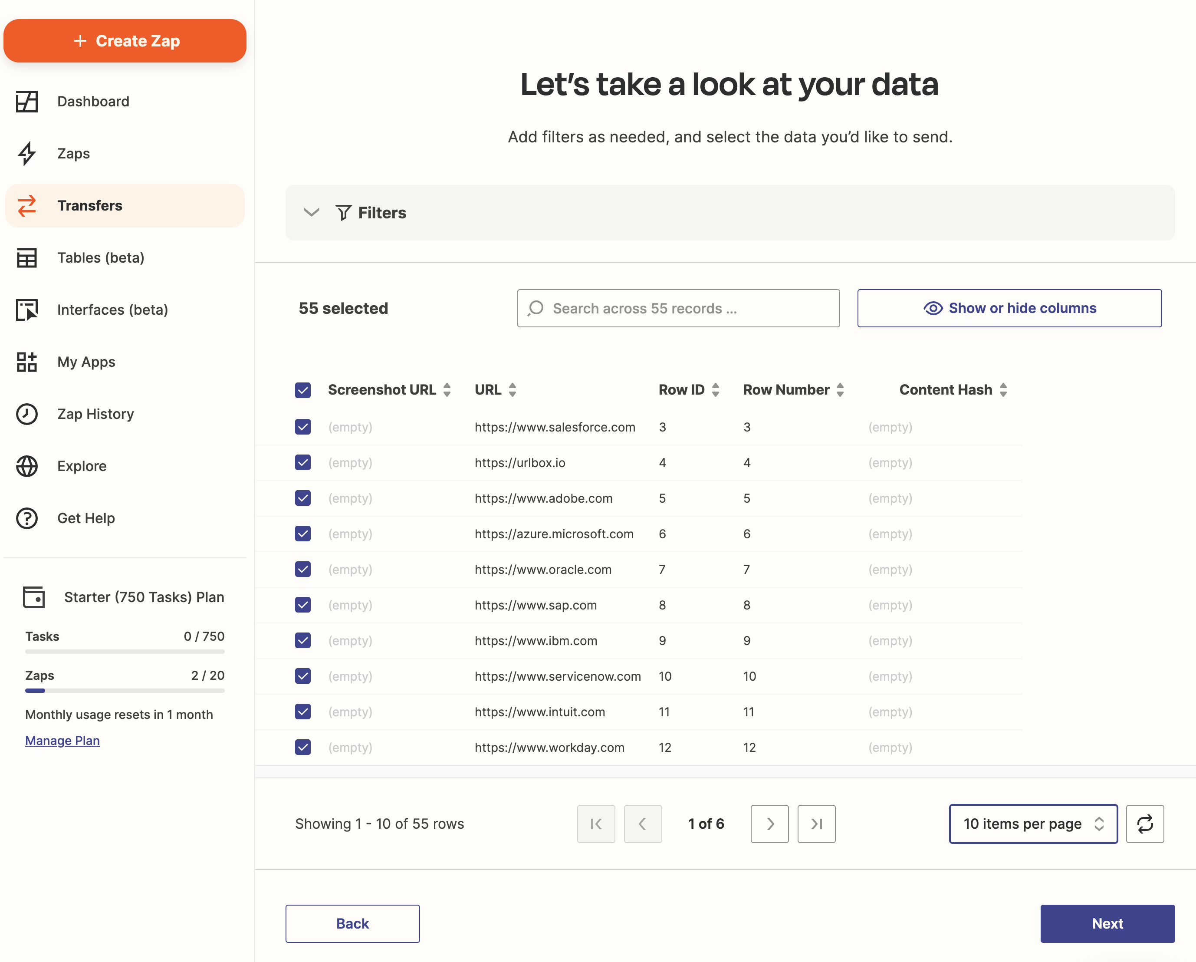
Task: Select the My Apps icon
Action: (26, 362)
